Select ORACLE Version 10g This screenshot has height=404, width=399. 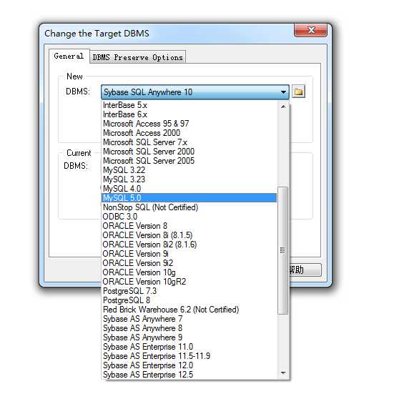point(189,272)
